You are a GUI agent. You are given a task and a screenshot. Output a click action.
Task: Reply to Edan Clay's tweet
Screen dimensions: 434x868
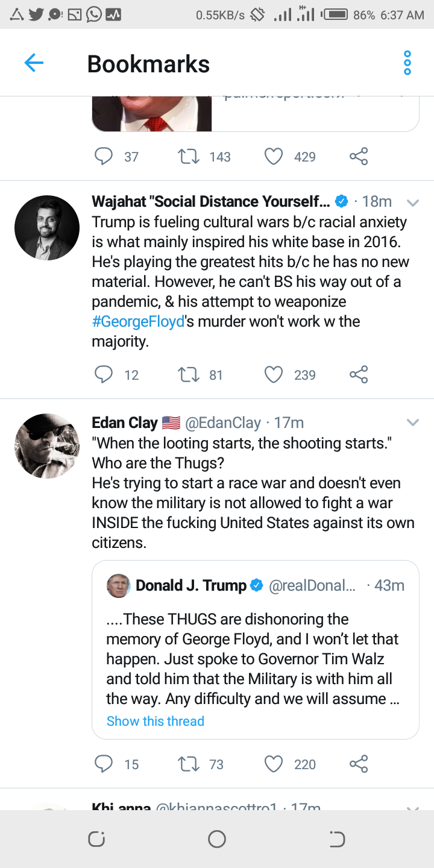[104, 764]
